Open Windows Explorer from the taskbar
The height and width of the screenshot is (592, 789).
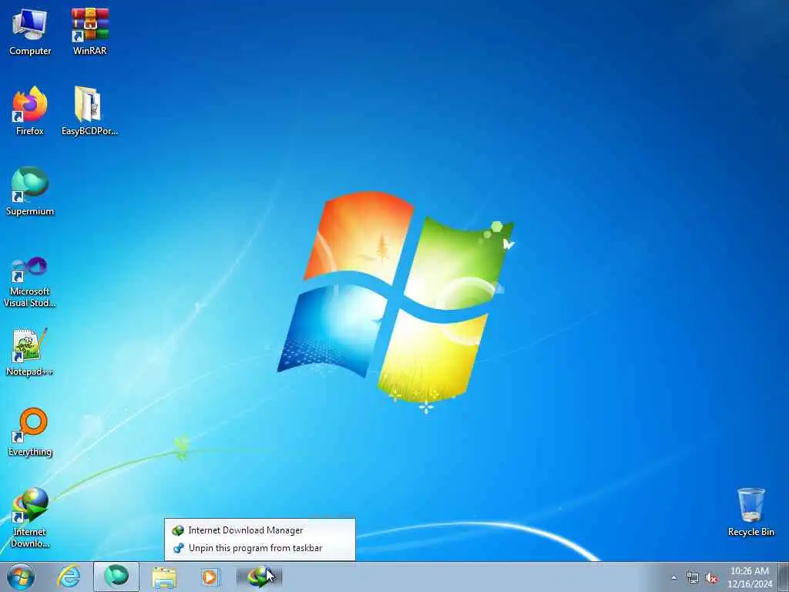[164, 577]
